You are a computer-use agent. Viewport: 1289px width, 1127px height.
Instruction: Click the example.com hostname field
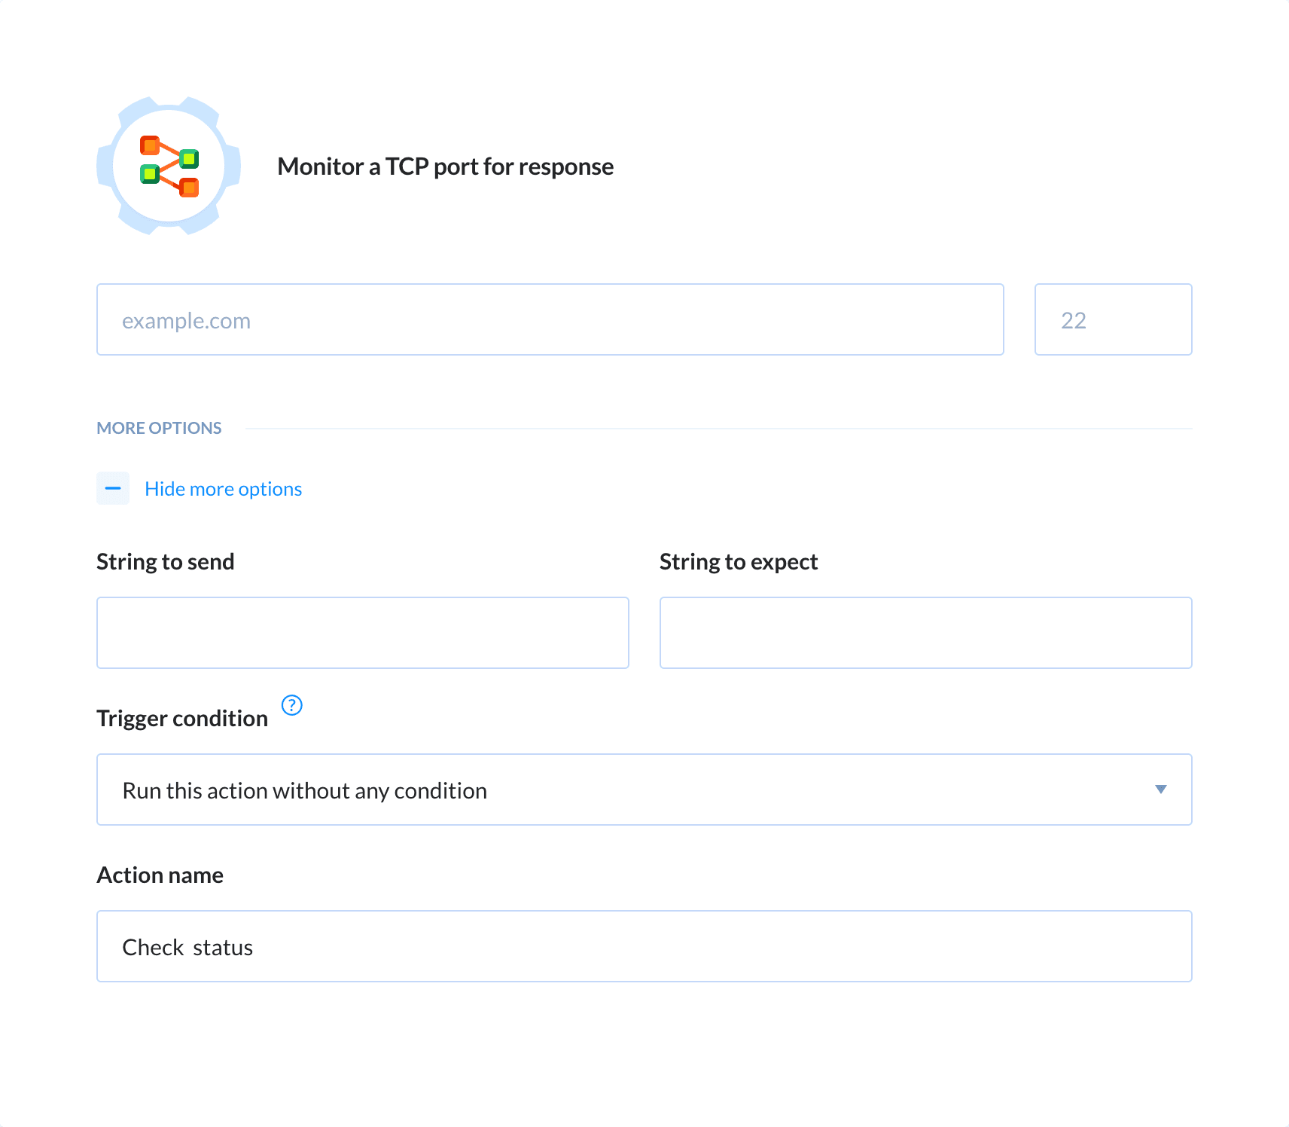[550, 319]
